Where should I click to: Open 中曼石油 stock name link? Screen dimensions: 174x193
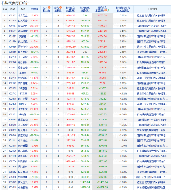point(23,187)
